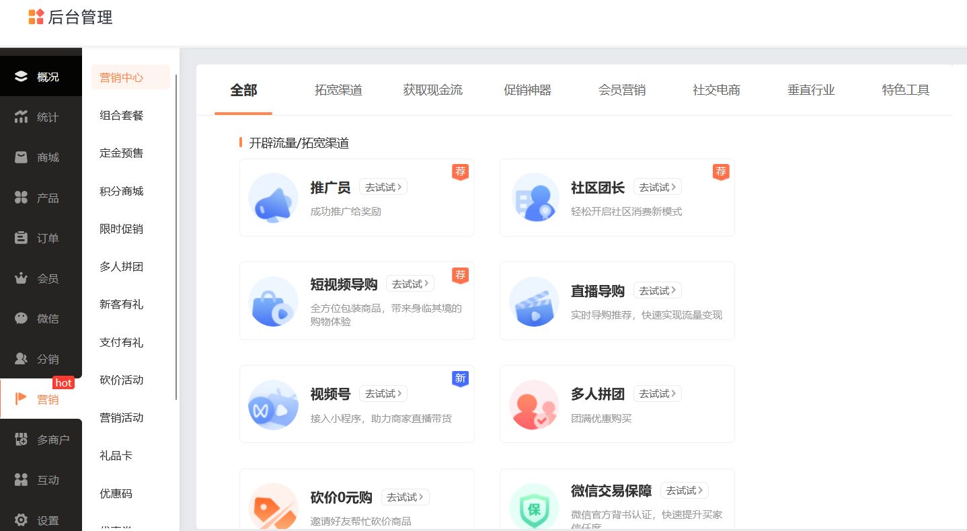The image size is (967, 531).
Task: Open 组合套餐 in the submenu
Action: 122,116
